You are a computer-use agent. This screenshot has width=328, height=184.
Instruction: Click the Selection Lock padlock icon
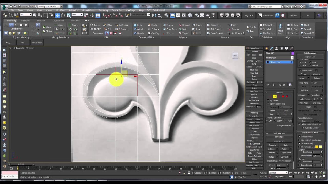[x=184, y=173]
